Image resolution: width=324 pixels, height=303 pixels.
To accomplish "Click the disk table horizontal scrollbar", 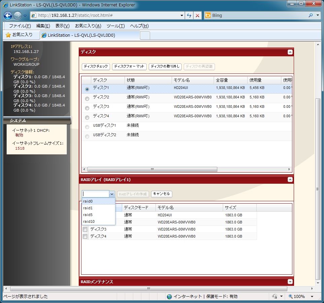I will (x=152, y=169).
